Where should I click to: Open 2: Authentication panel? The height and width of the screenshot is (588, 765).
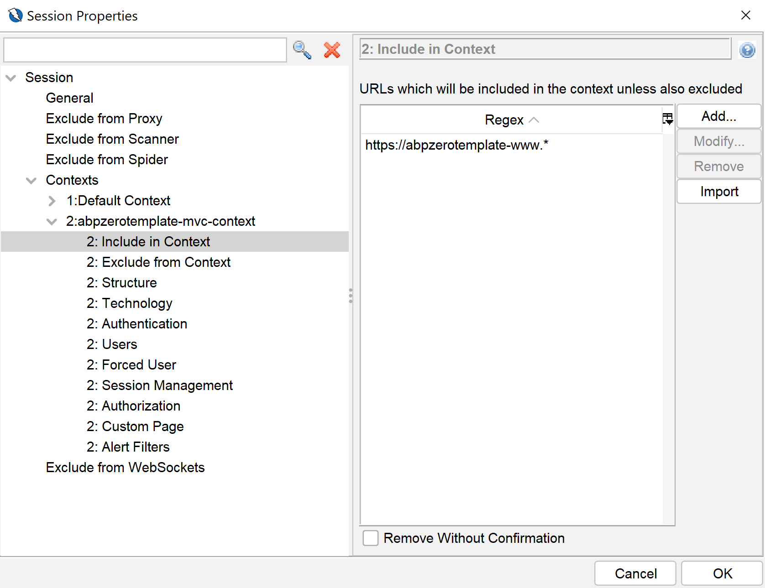(x=137, y=324)
